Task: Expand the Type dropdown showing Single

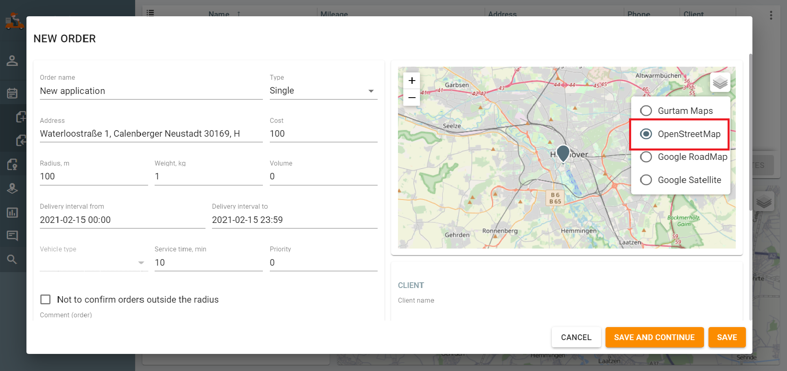Action: pyautogui.click(x=323, y=91)
